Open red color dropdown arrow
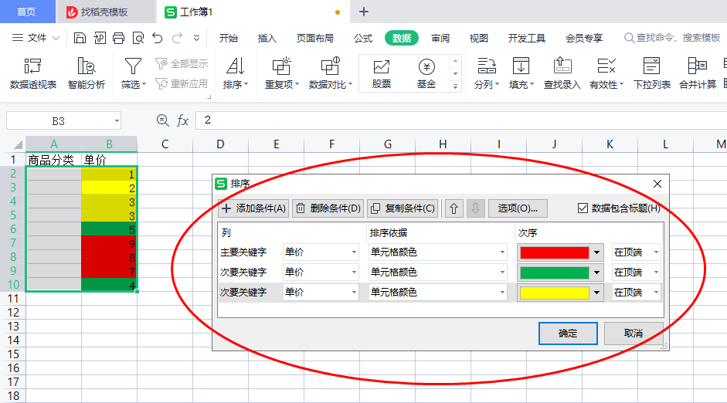 (x=596, y=252)
